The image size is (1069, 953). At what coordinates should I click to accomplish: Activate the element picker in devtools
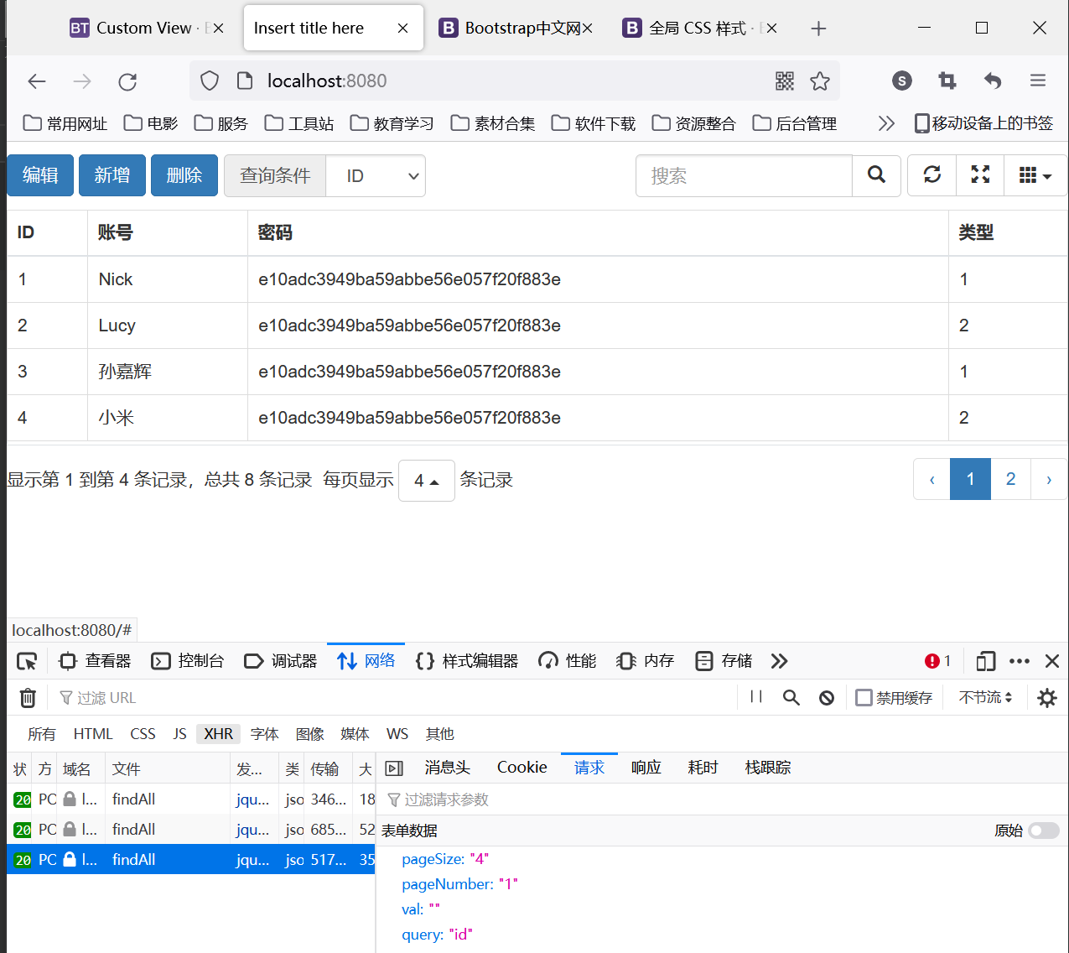[x=27, y=661]
